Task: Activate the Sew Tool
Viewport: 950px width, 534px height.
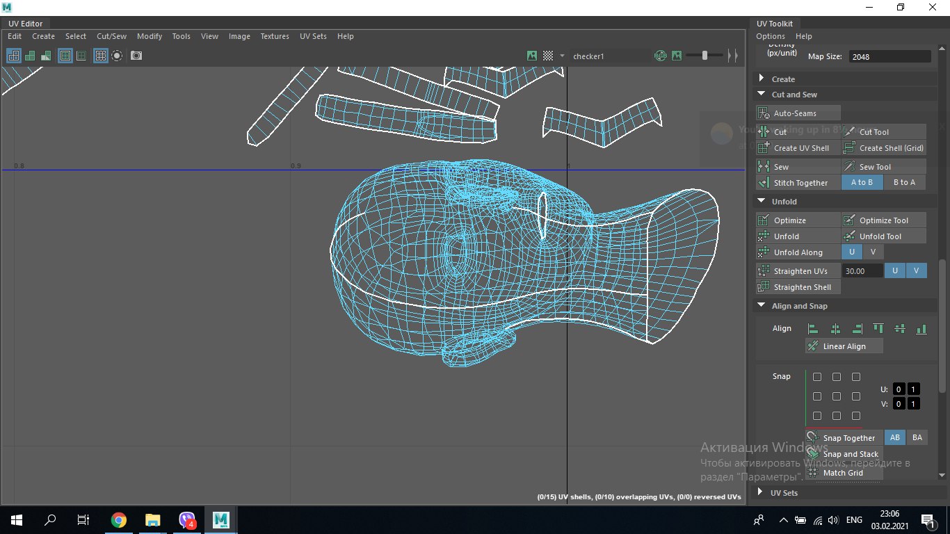Action: (884, 167)
